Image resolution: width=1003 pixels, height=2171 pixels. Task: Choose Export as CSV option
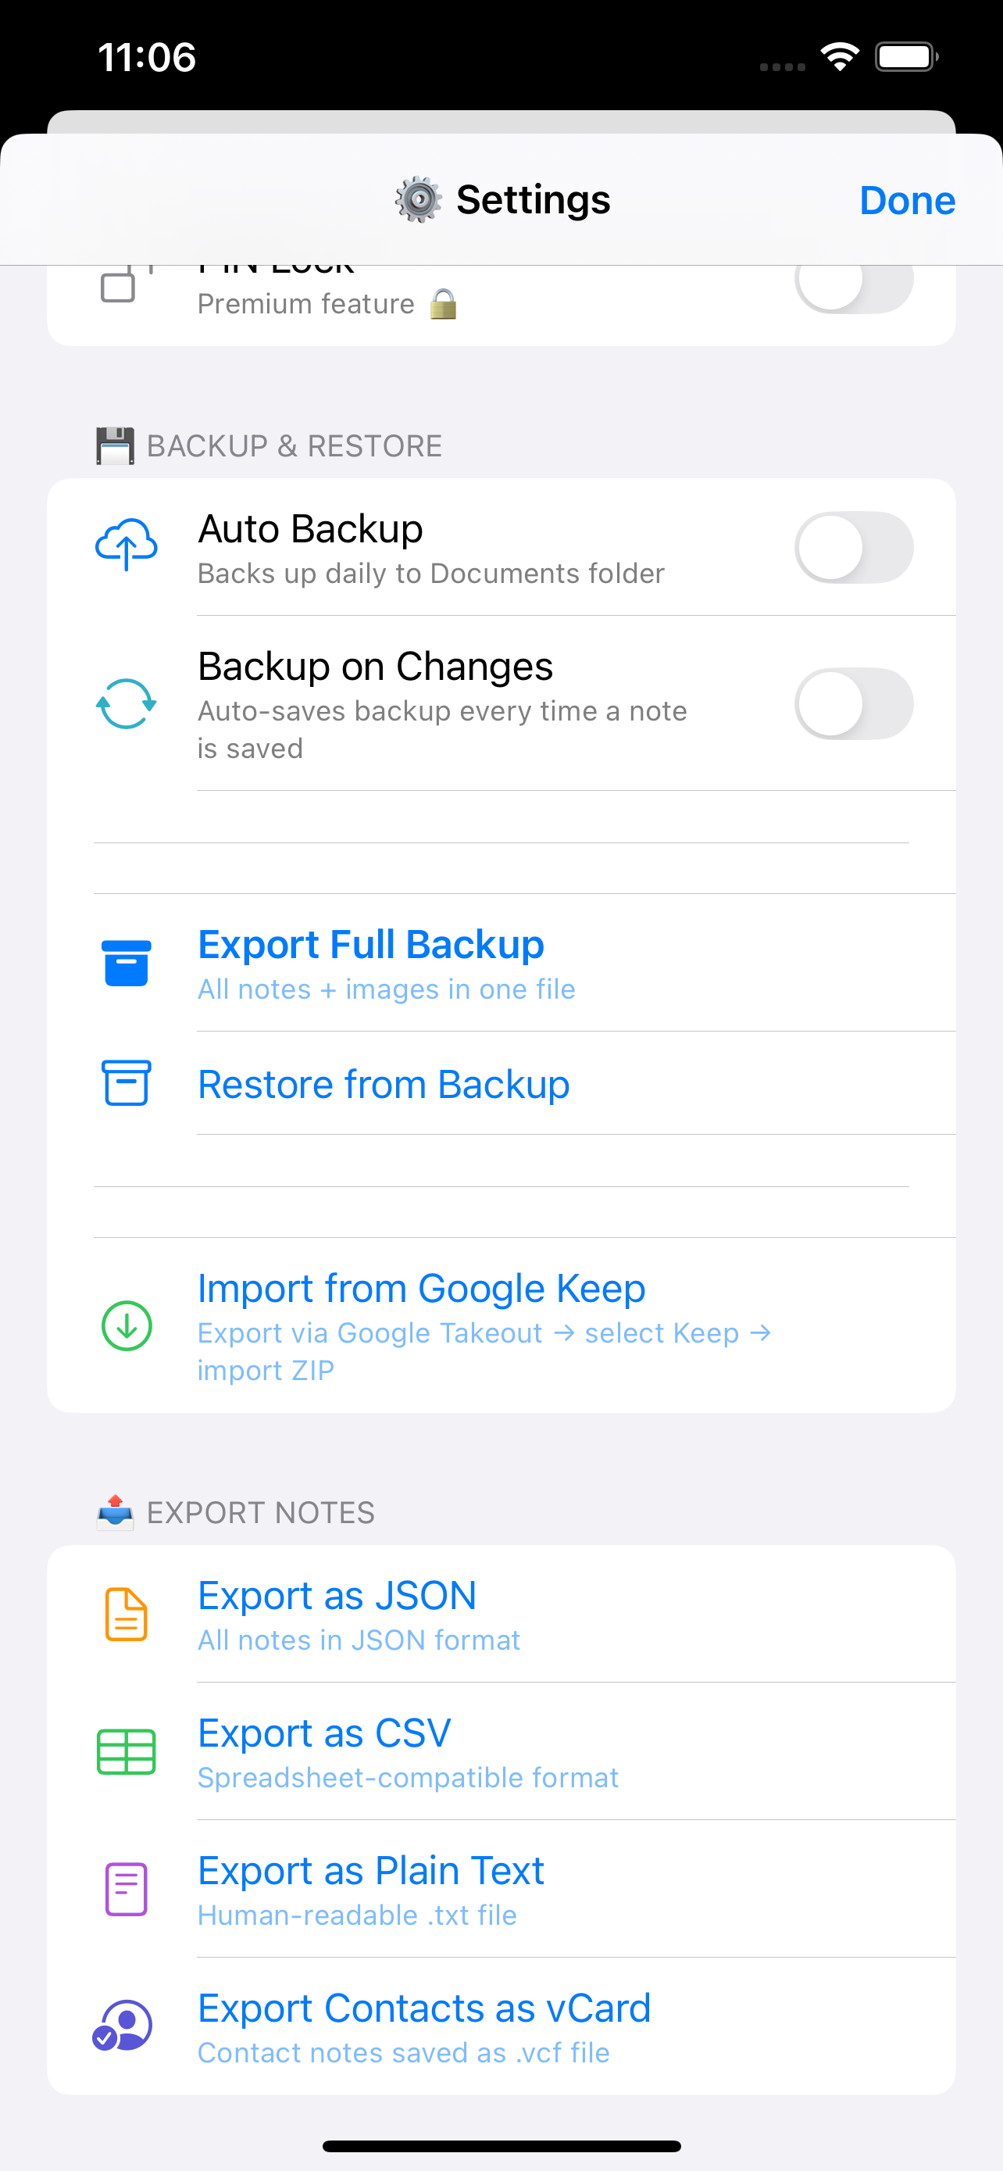(x=501, y=1752)
